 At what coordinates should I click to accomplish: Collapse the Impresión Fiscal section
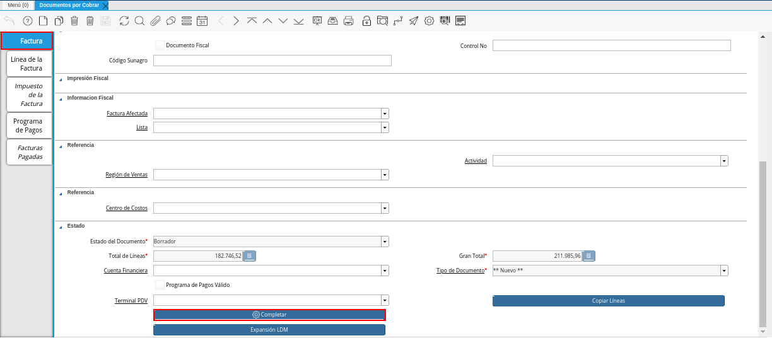61,79
